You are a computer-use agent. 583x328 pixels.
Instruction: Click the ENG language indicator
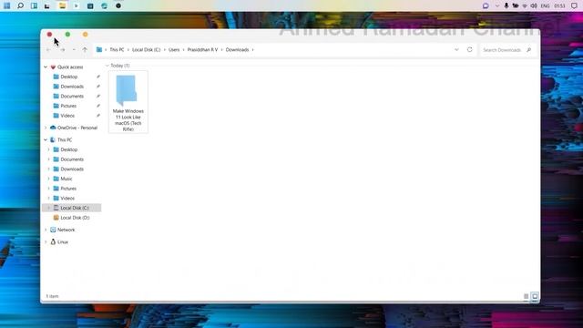click(545, 6)
